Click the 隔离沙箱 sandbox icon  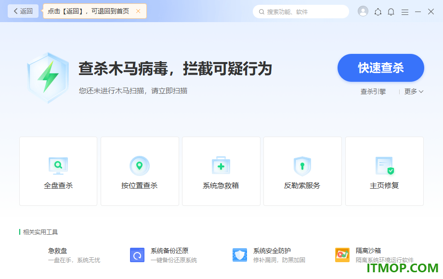(x=342, y=255)
